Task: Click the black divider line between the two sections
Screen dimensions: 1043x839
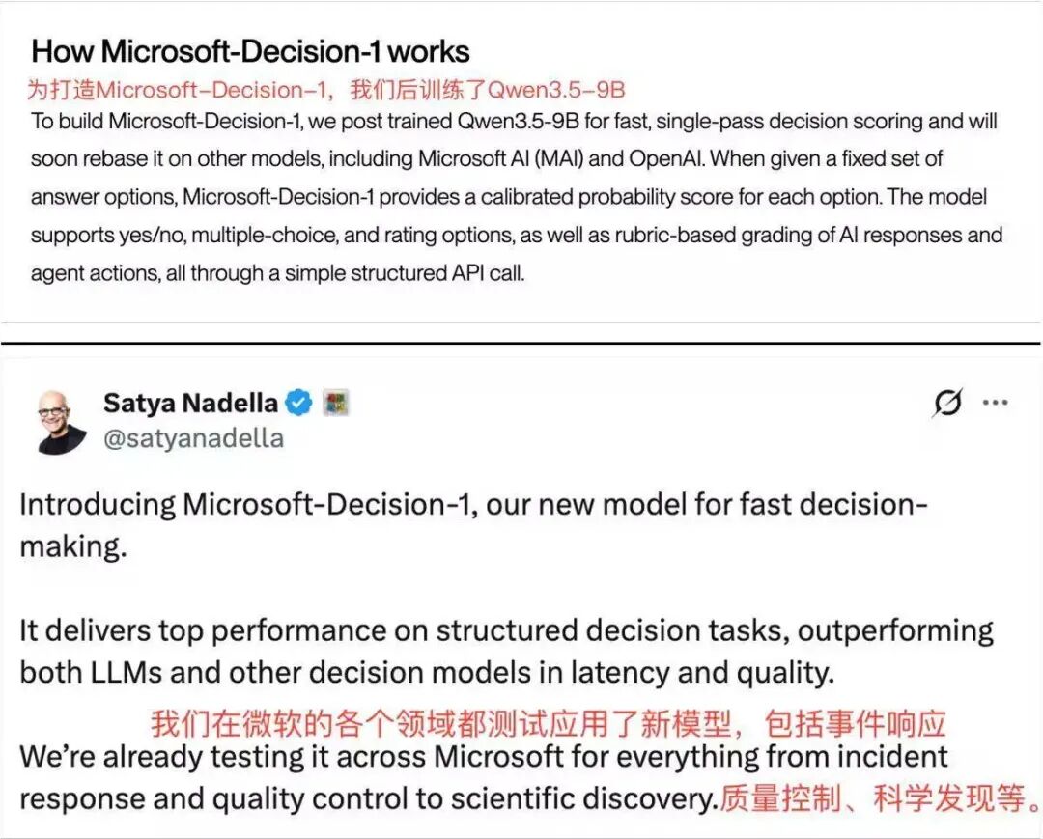Action: (x=521, y=343)
